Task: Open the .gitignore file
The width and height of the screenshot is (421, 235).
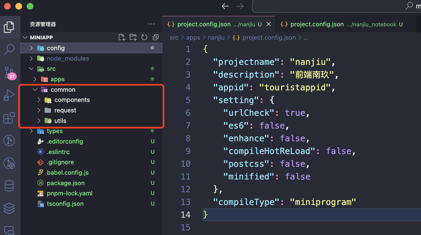Action: click(91, 162)
